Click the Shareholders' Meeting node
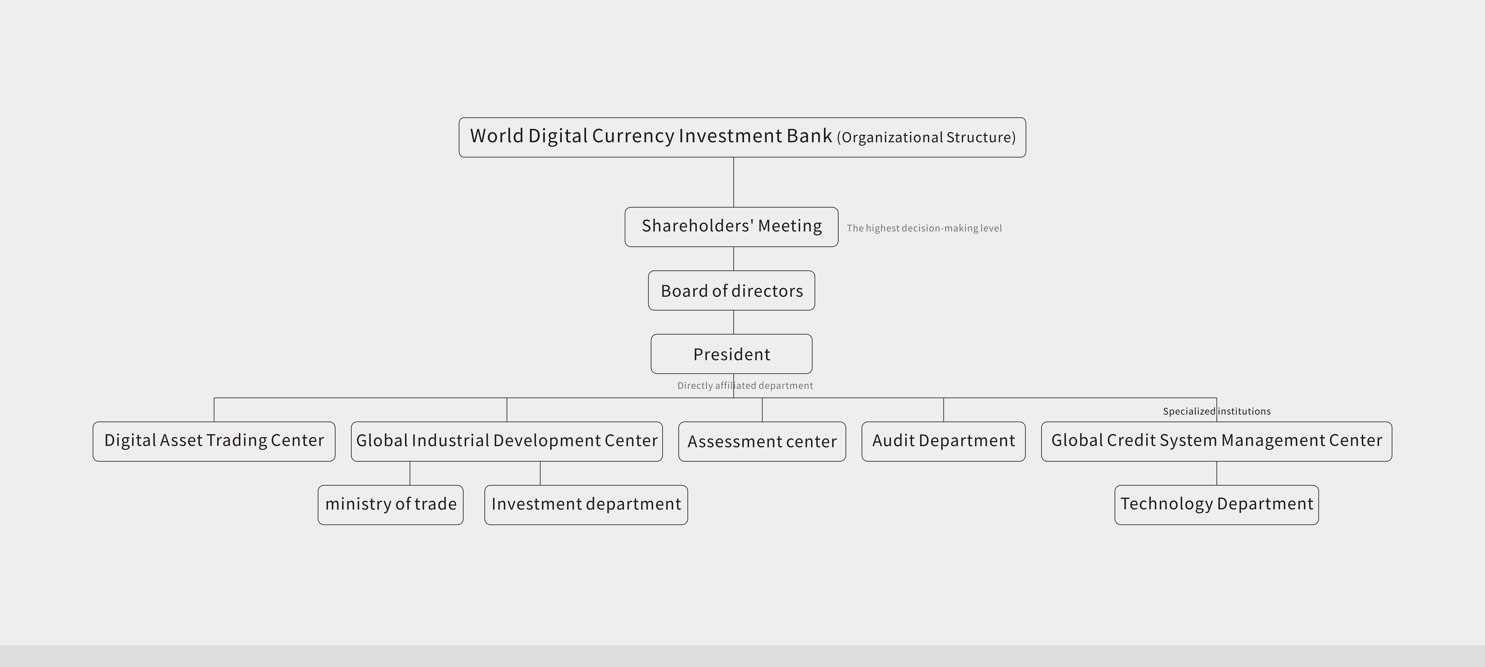Viewport: 1485px width, 667px height. [x=732, y=227]
